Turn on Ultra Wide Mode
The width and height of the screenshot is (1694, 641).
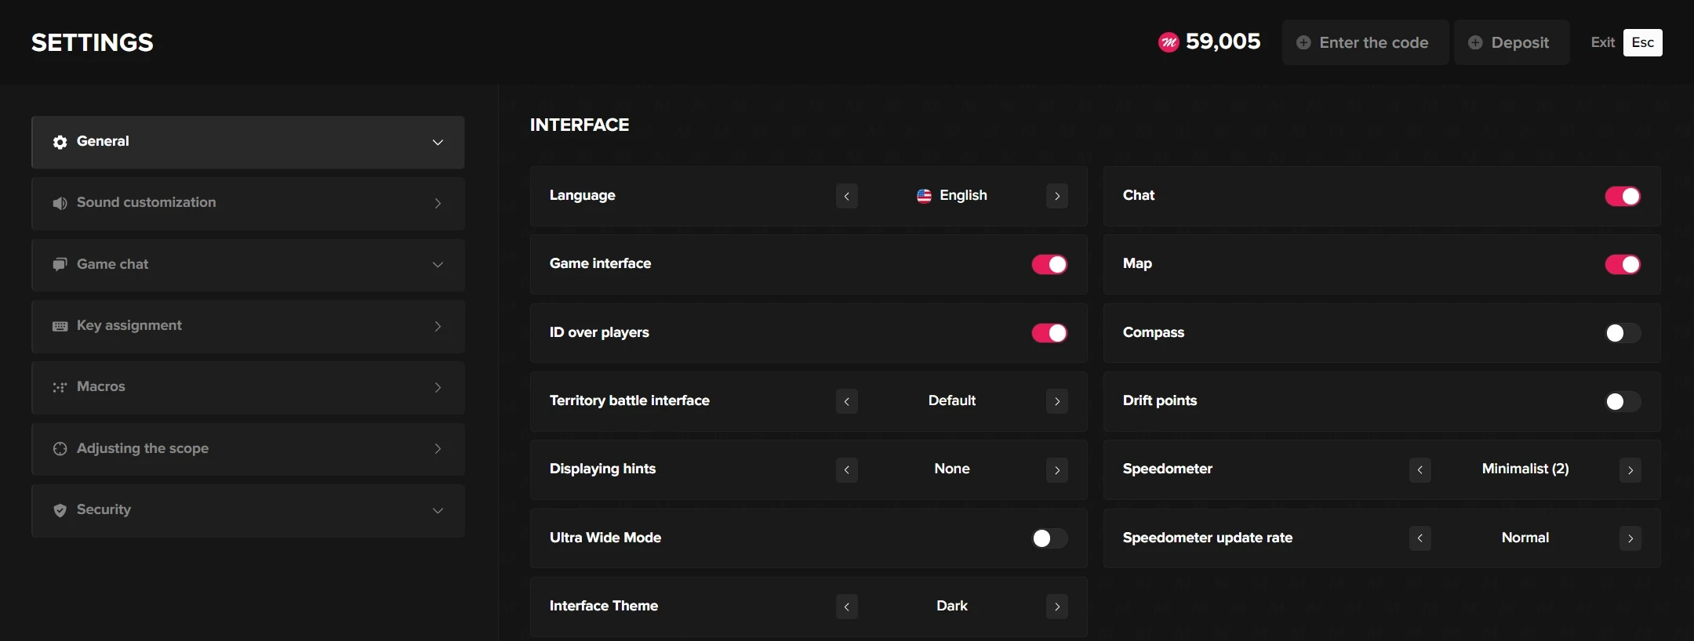pyautogui.click(x=1049, y=538)
